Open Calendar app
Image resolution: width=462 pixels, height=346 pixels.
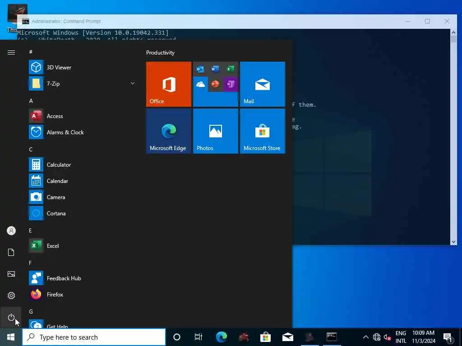(83, 181)
